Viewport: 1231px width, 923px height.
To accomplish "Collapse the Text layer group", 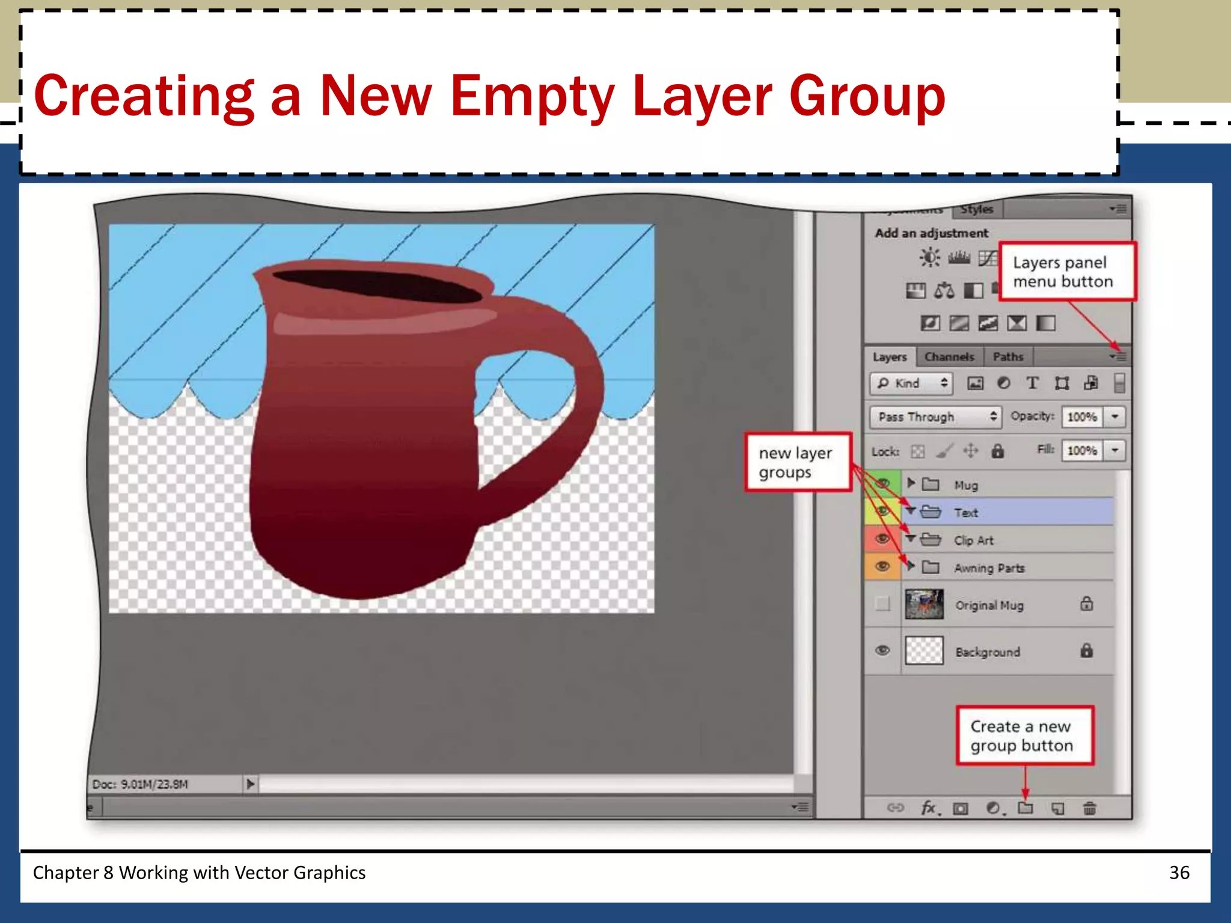I will coord(911,511).
